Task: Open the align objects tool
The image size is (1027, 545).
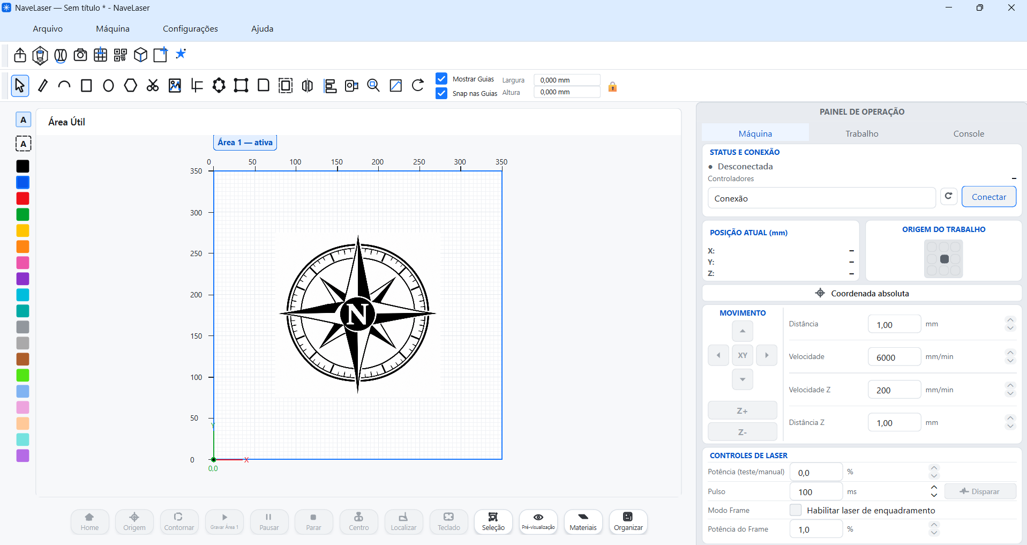Action: pyautogui.click(x=330, y=86)
